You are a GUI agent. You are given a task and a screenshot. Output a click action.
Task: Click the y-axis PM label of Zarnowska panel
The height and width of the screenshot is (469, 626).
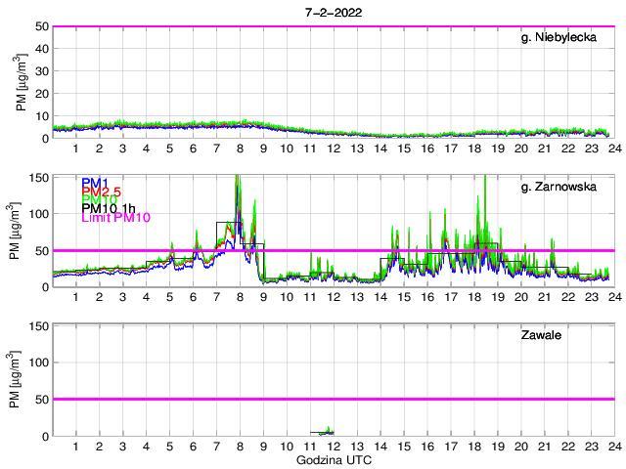pyautogui.click(x=22, y=232)
